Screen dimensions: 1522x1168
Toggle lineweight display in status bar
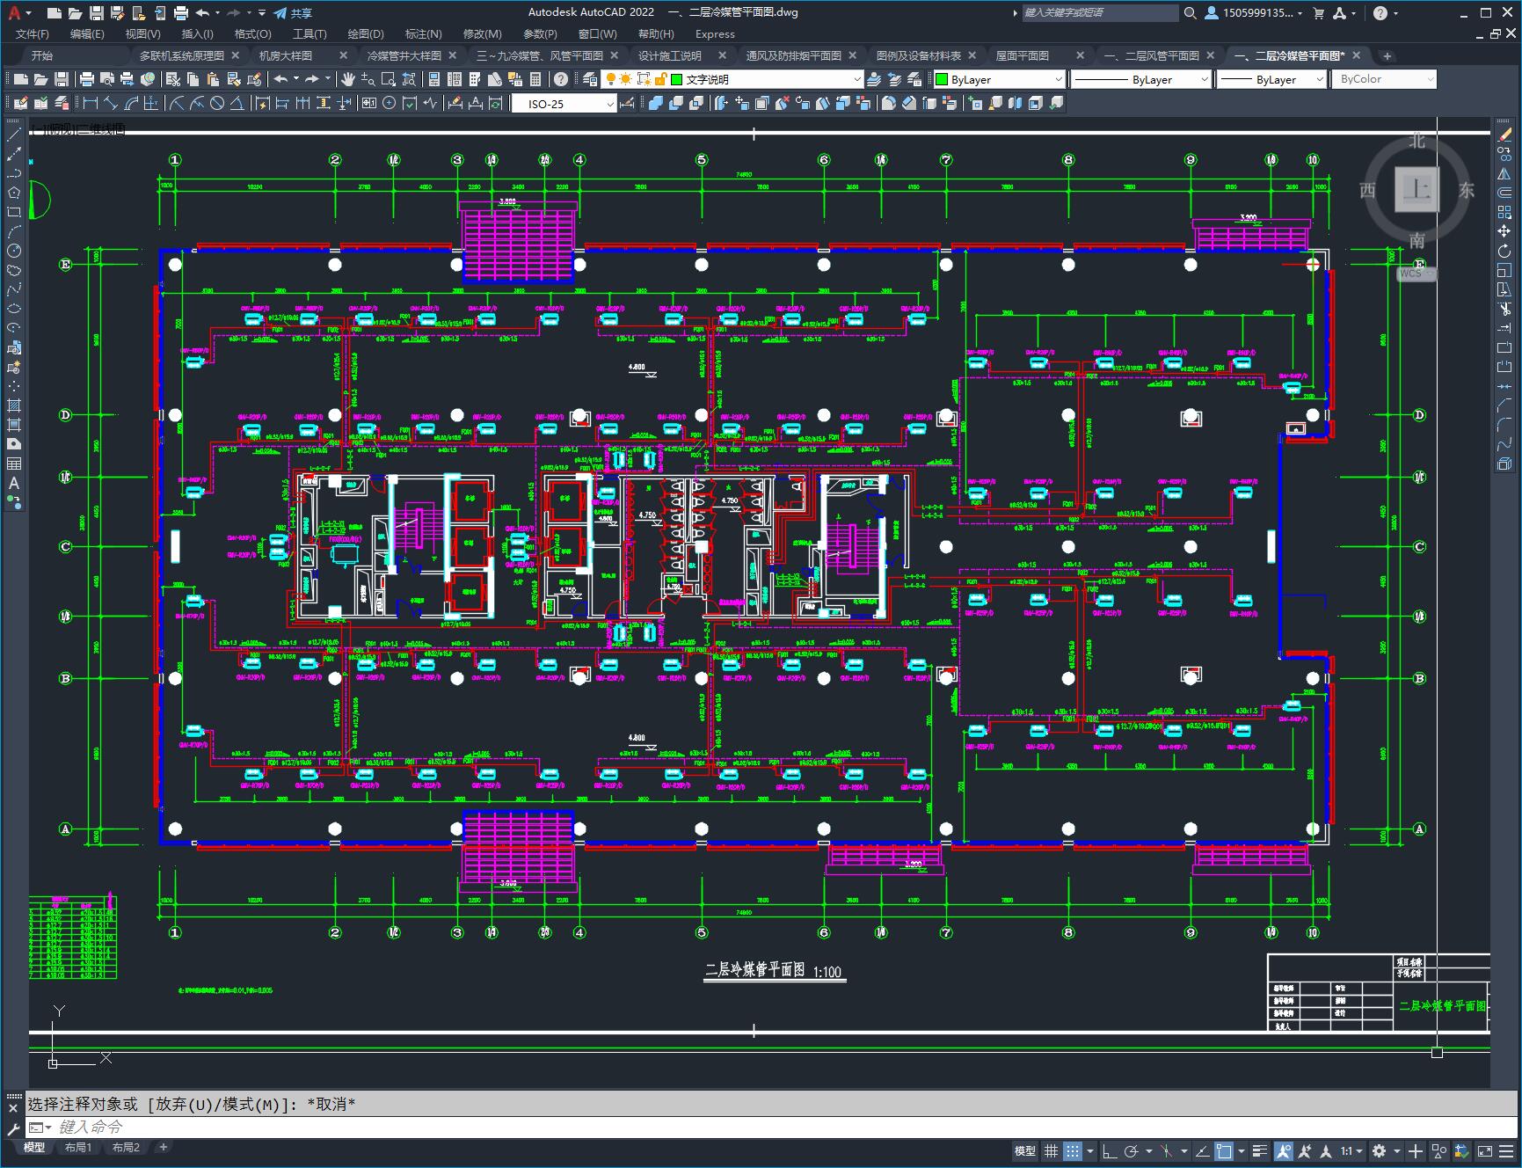pos(1260,1150)
